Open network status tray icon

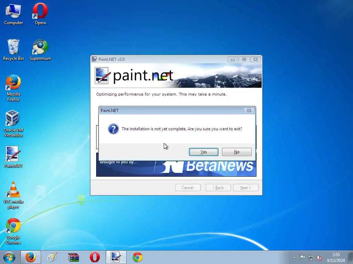pyautogui.click(x=311, y=257)
